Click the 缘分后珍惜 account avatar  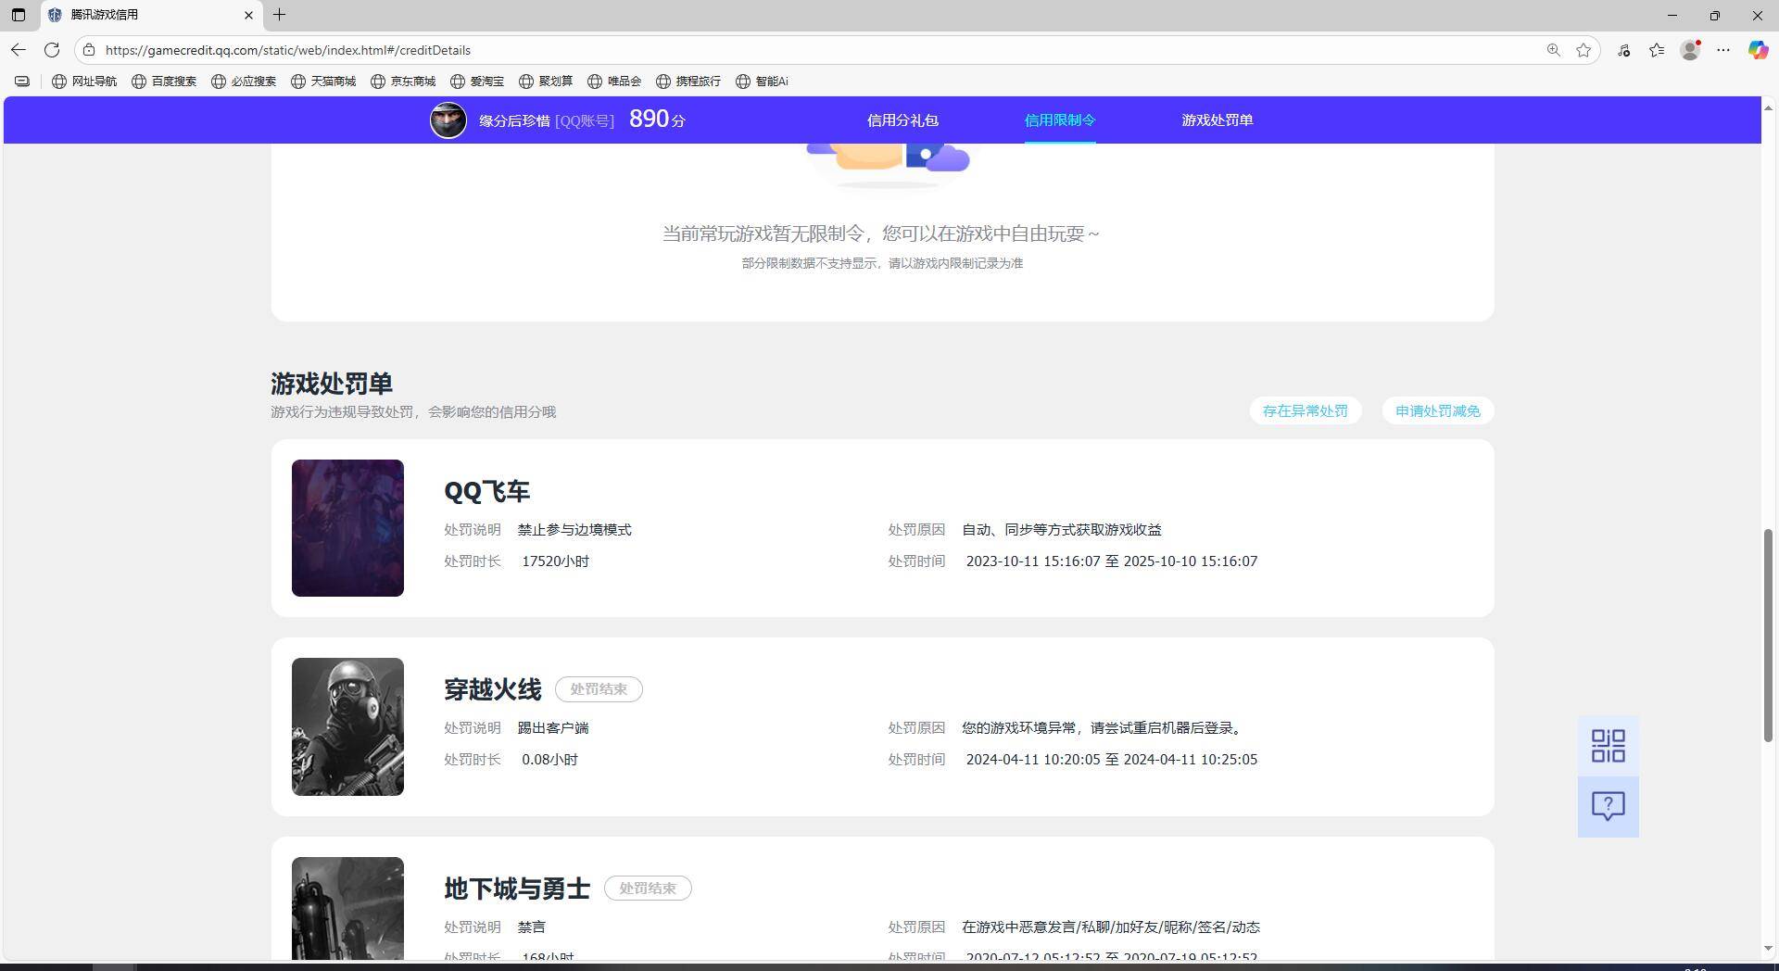[448, 120]
